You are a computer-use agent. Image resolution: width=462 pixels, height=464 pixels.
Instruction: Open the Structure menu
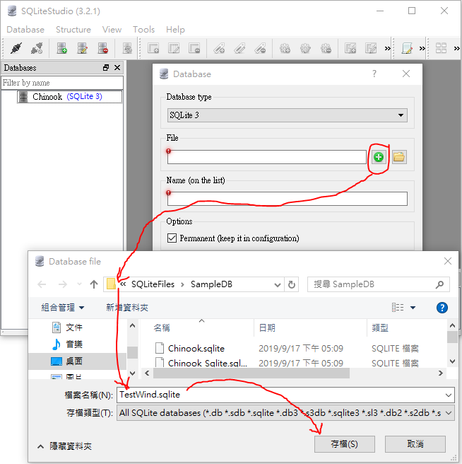click(73, 30)
